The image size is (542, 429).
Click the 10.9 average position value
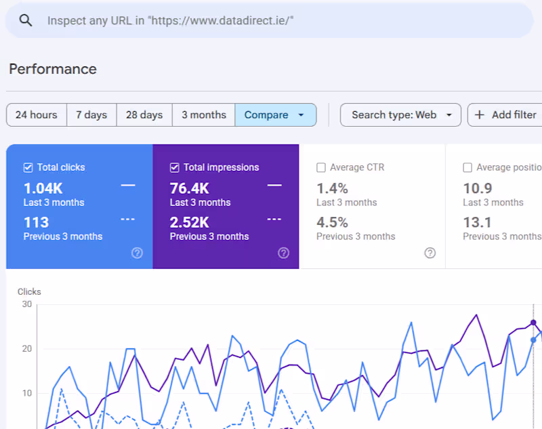[x=478, y=188]
